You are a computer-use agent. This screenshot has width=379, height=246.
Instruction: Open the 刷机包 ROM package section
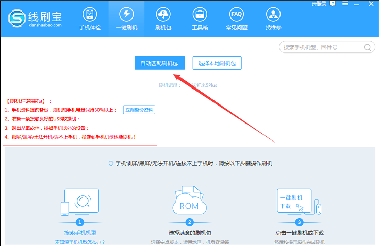pos(163,19)
